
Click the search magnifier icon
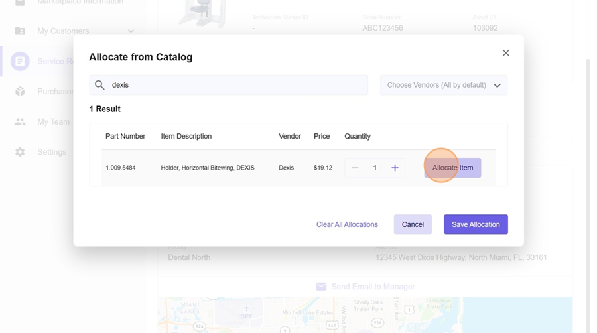click(99, 85)
